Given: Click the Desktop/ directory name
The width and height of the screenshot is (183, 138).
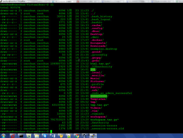Looking at the screenshot, I should click(x=97, y=34).
